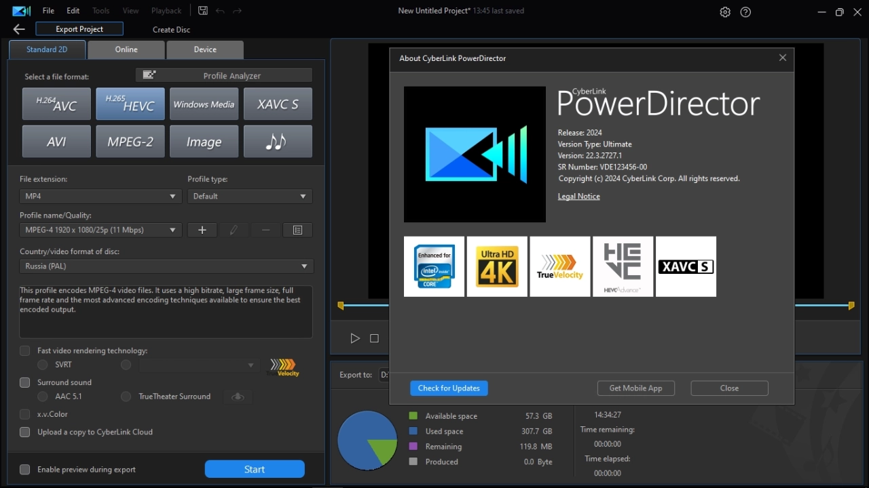The height and width of the screenshot is (488, 869).
Task: Choose the Windows Media format
Action: 204,104
